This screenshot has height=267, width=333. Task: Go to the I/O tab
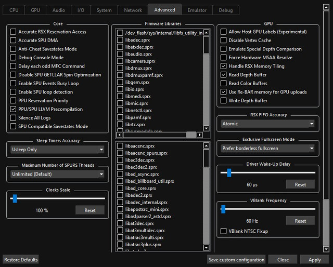click(x=81, y=10)
